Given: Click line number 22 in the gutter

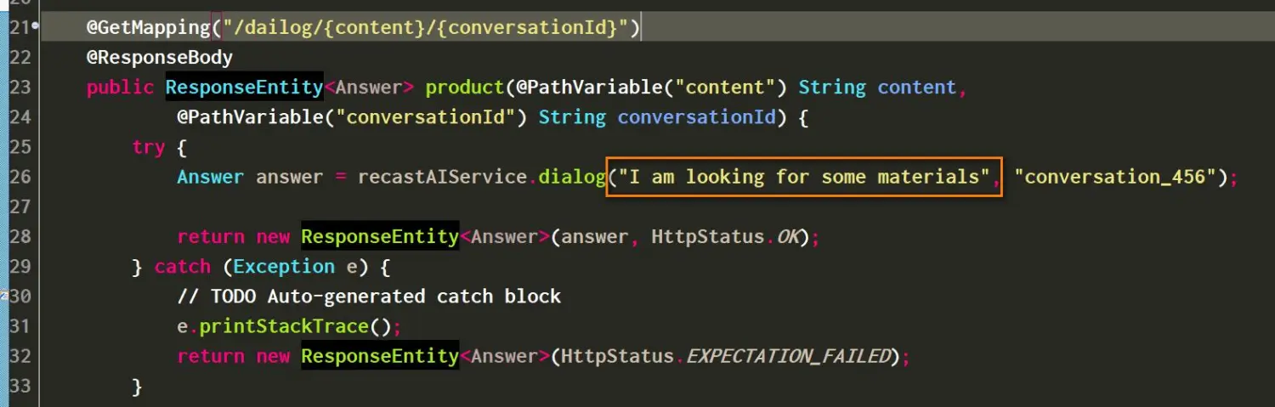Looking at the screenshot, I should 19,58.
